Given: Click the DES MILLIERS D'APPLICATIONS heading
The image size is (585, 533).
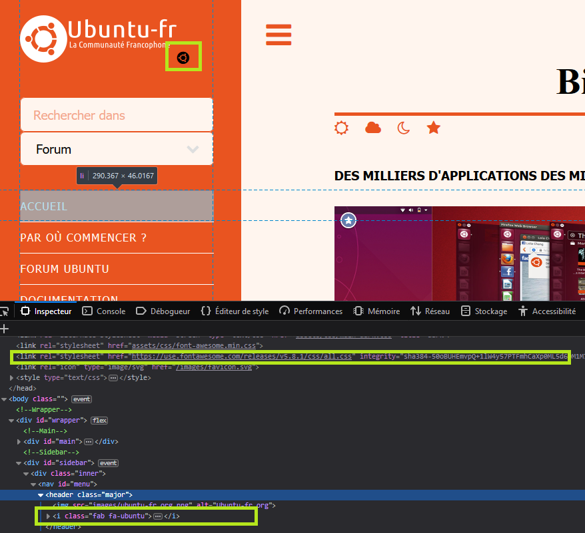Looking at the screenshot, I should click(x=460, y=176).
